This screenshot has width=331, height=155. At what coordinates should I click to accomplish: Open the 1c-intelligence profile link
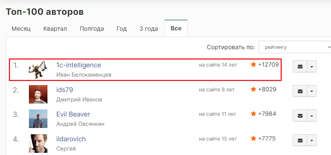pos(79,65)
